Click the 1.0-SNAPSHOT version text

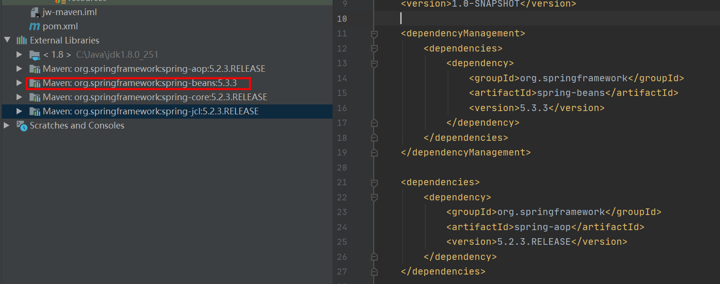coord(486,4)
